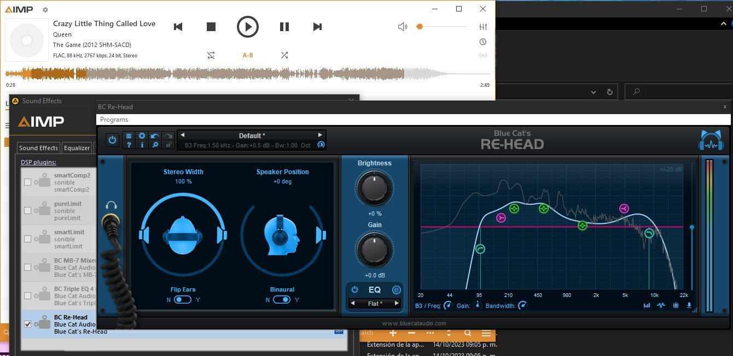Screen dimensions: 733x356
Task: Click the EQ output level slider handle
Action: [x=692, y=227]
